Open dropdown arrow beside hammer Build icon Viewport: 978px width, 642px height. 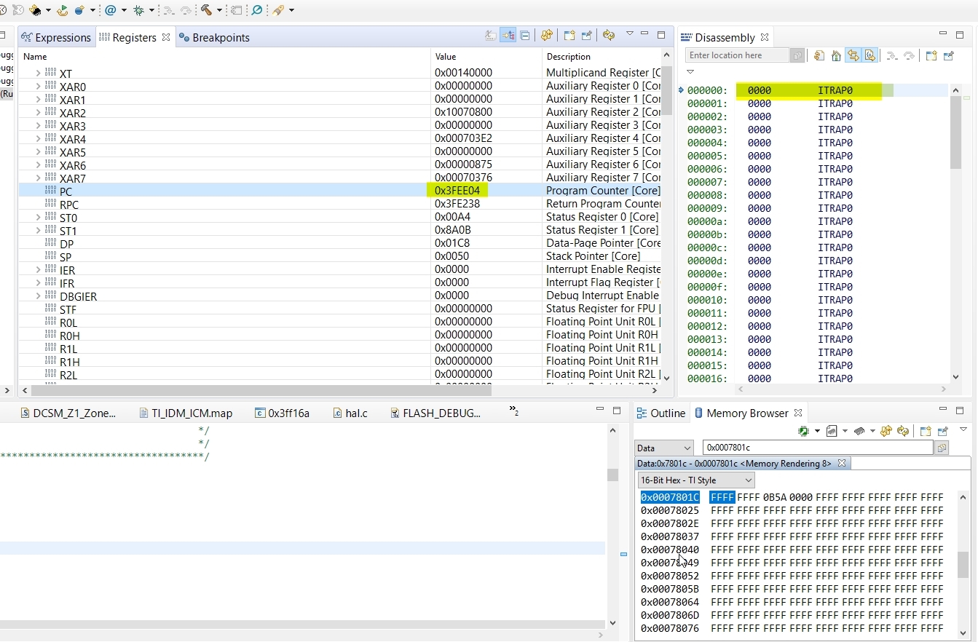click(x=219, y=10)
